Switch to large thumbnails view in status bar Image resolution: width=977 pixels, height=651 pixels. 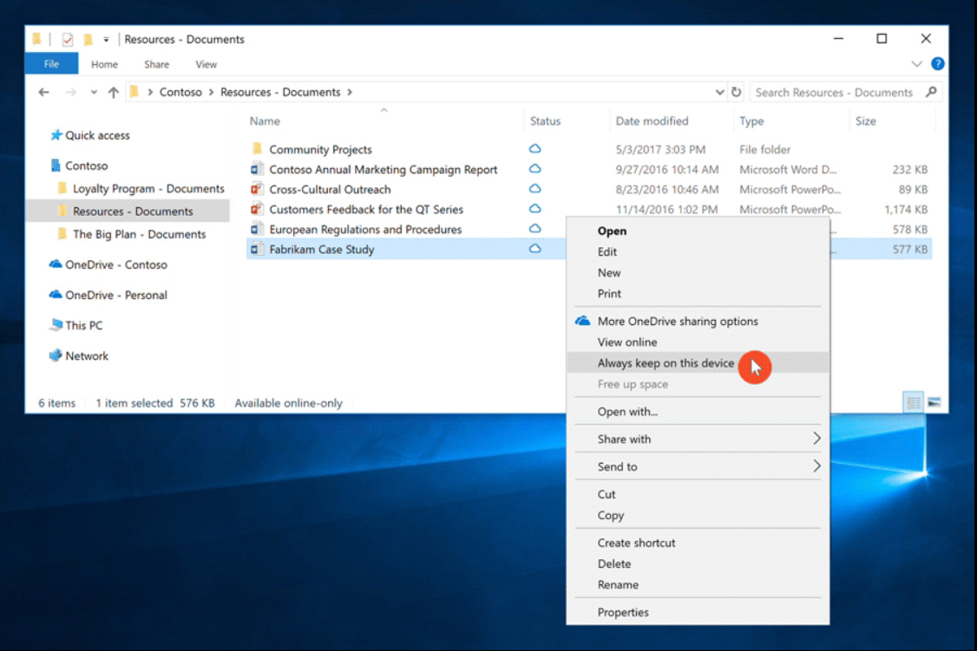(x=934, y=402)
